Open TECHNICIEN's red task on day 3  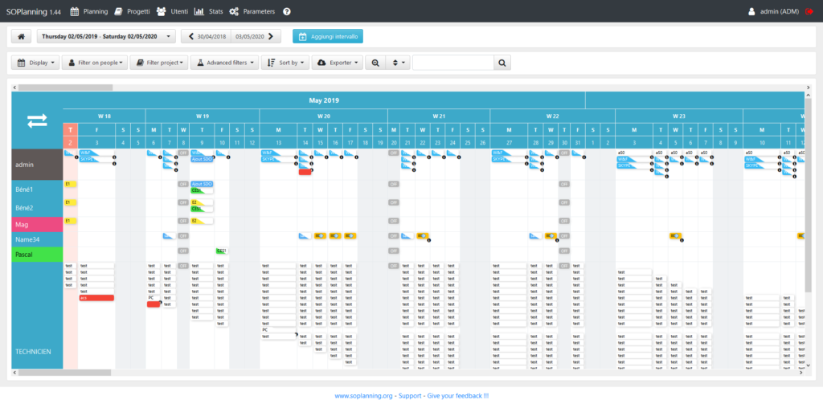tap(96, 298)
